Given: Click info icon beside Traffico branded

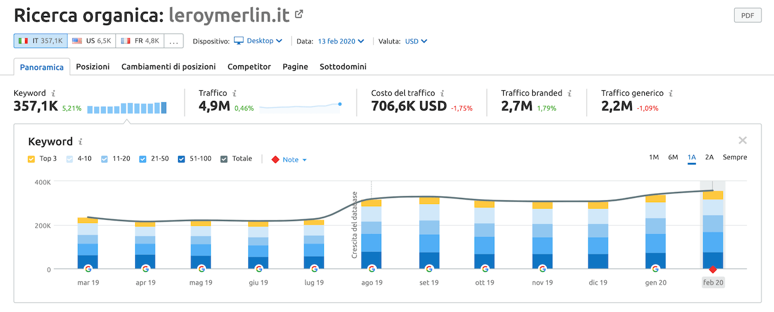Looking at the screenshot, I should [x=570, y=93].
